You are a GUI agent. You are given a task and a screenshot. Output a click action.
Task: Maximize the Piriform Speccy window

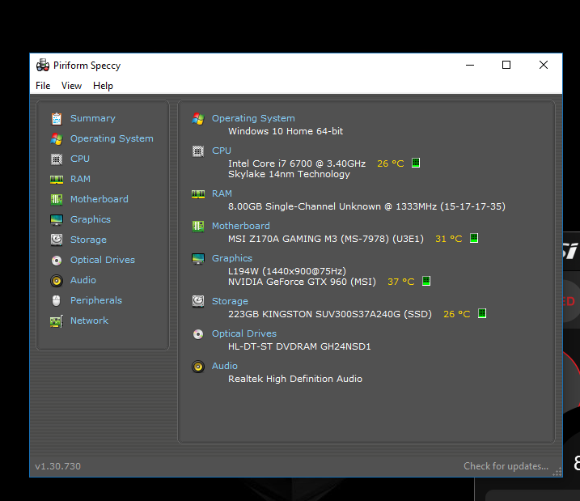[506, 65]
